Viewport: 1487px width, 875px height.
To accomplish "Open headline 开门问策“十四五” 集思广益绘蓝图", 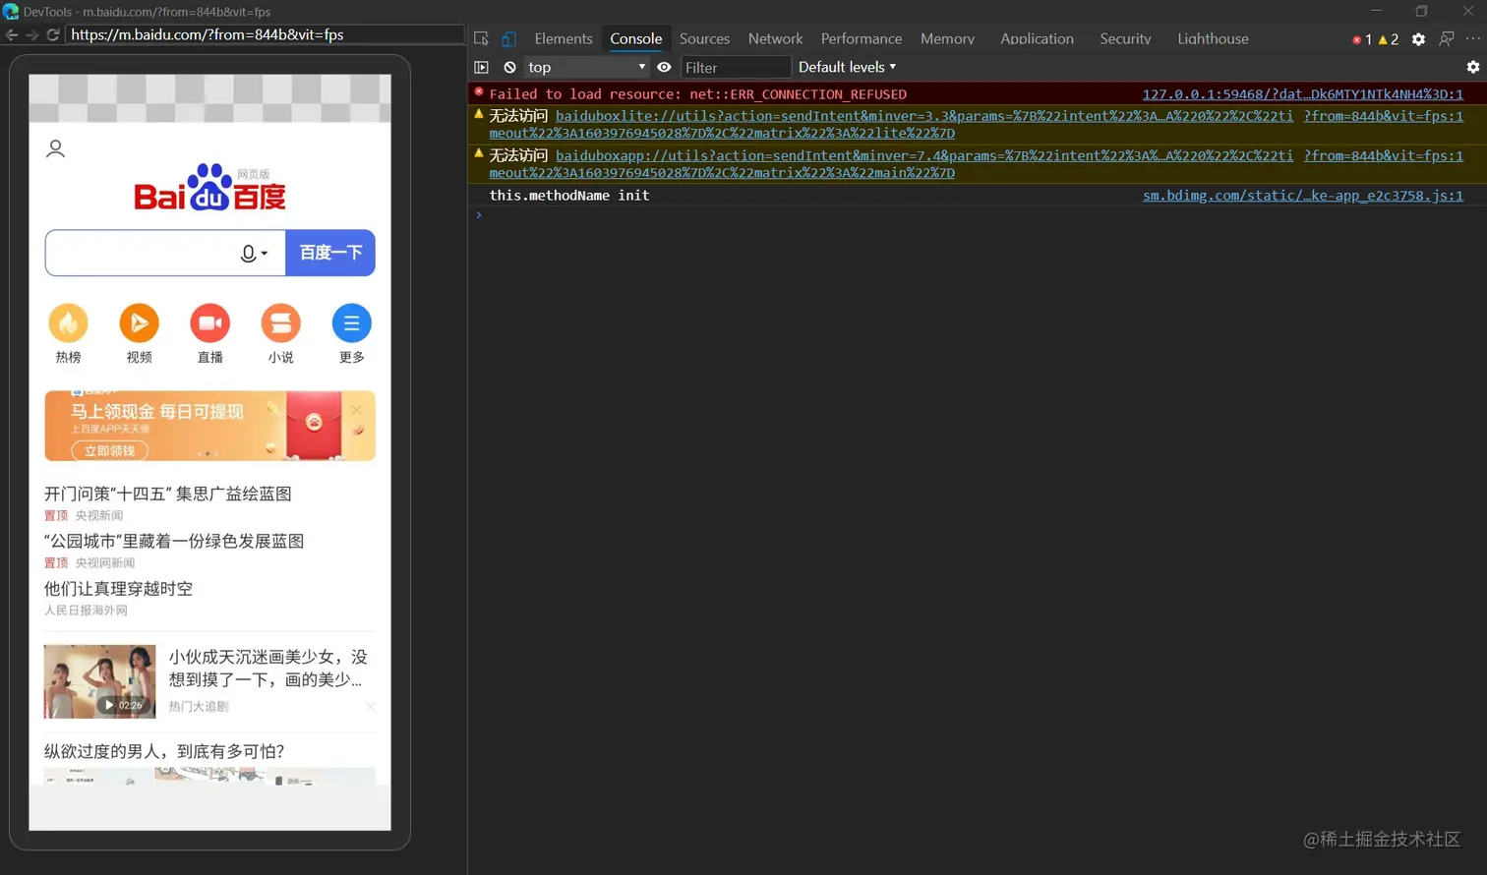I will 167,494.
